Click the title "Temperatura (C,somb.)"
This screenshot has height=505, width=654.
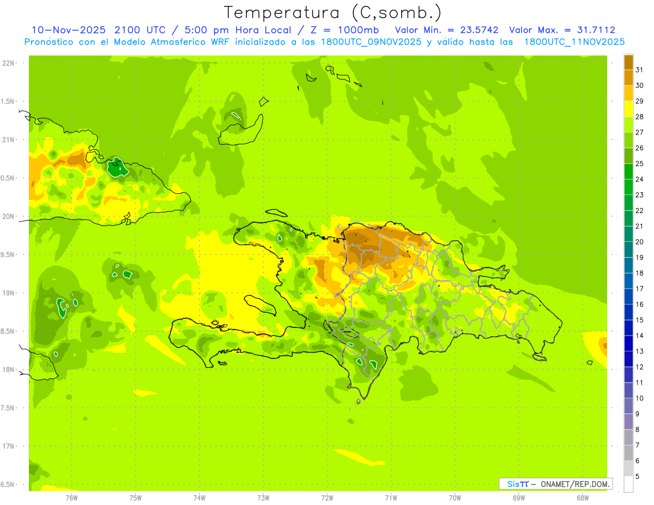333,12
